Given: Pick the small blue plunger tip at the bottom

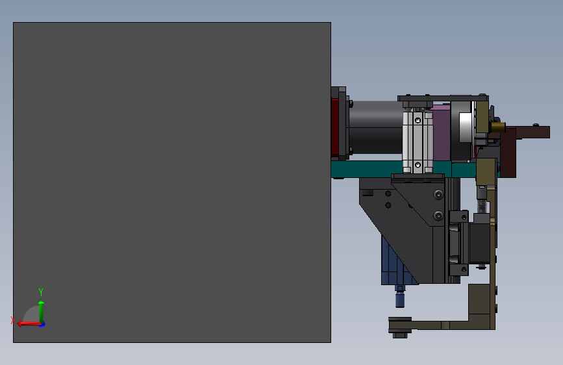Looking at the screenshot, I should point(400,299).
